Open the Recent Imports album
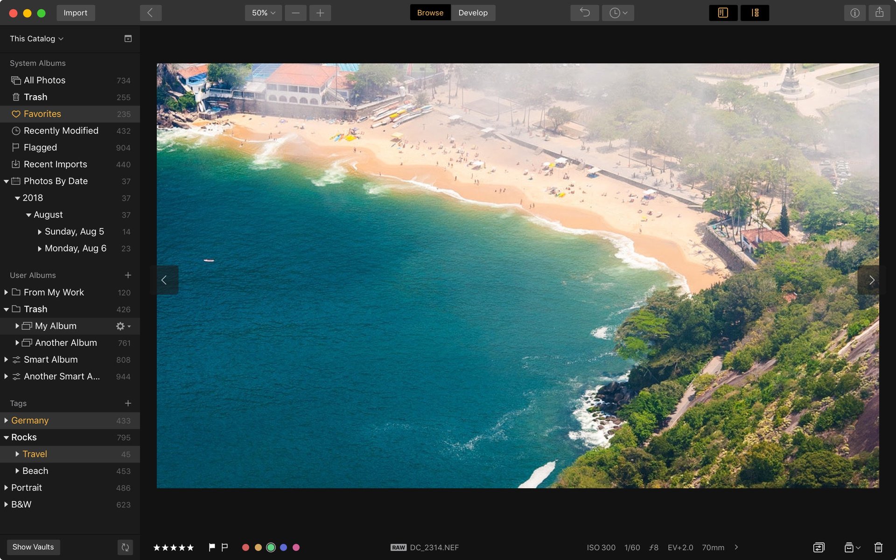Image resolution: width=896 pixels, height=560 pixels. tap(70, 164)
